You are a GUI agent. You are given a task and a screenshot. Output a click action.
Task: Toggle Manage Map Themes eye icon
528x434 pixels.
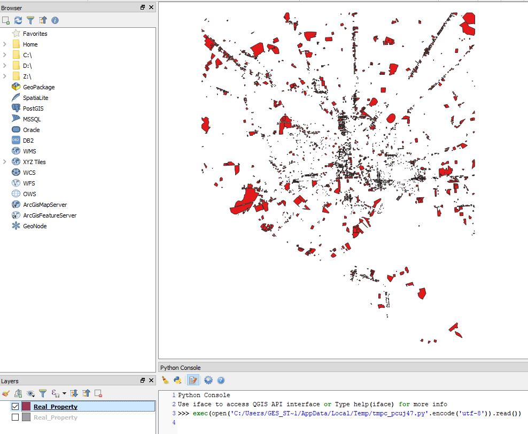pyautogui.click(x=30, y=393)
